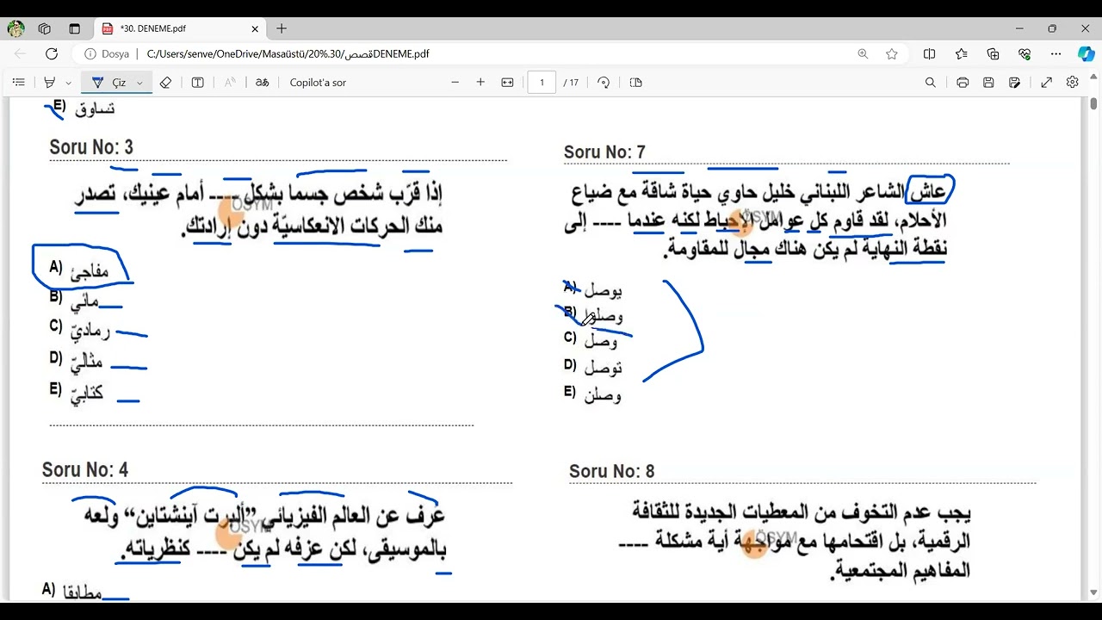Viewport: 1102px width, 620px height.
Task: Open the translate tool
Action: point(263,83)
